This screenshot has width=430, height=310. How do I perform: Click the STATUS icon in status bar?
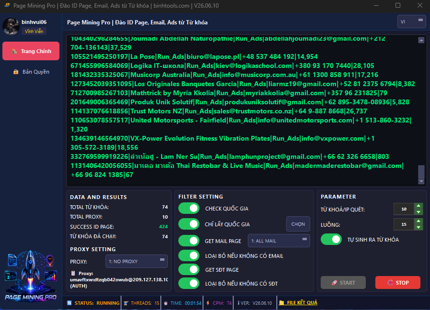tap(70, 303)
